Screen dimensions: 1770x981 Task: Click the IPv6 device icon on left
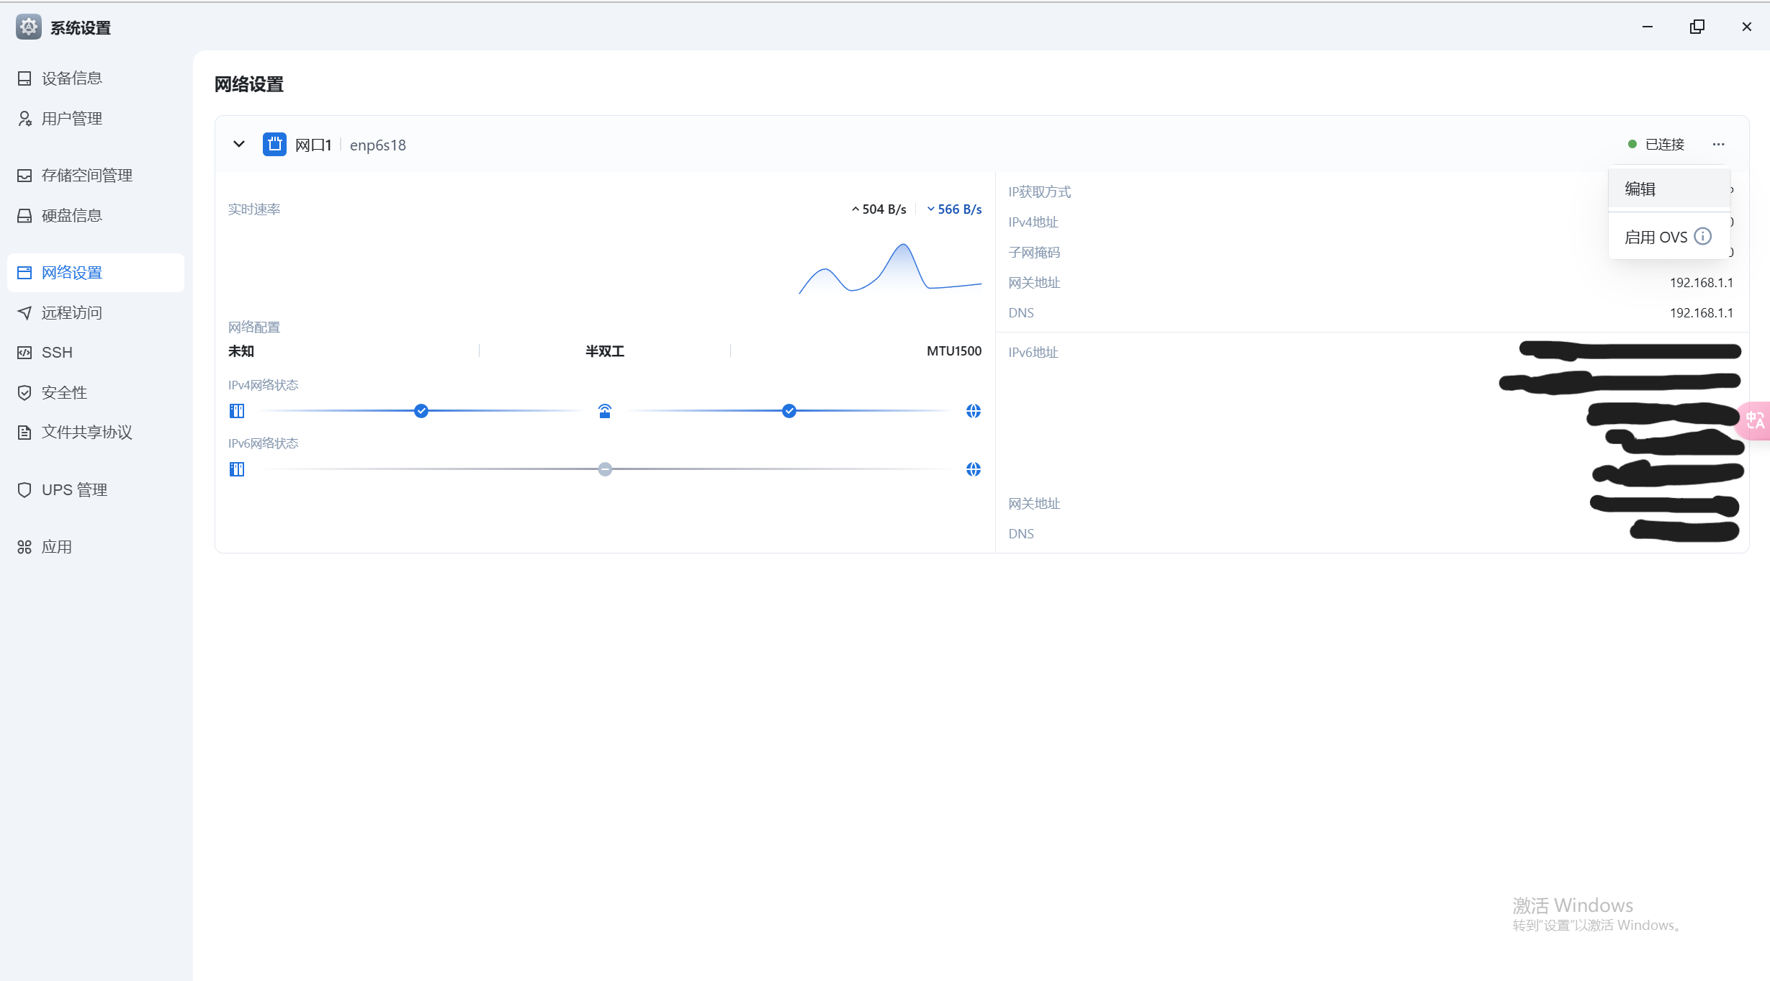click(x=237, y=469)
